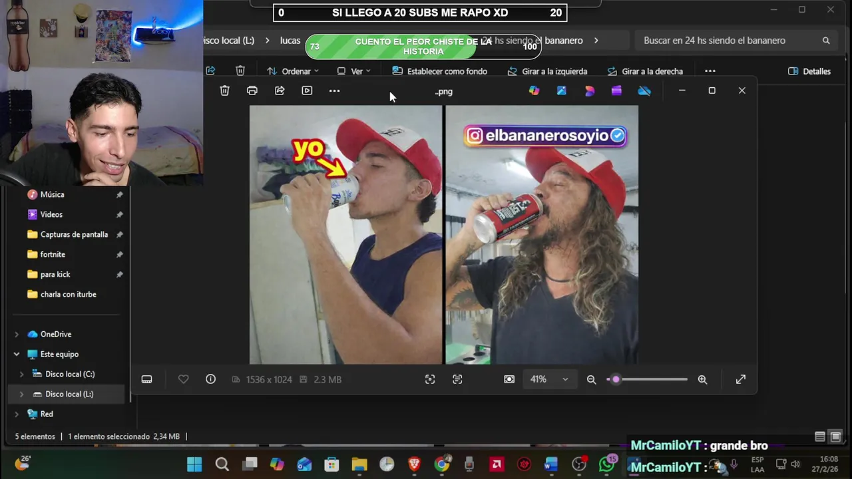The height and width of the screenshot is (479, 852).
Task: Click the Explorer search box
Action: (x=737, y=41)
